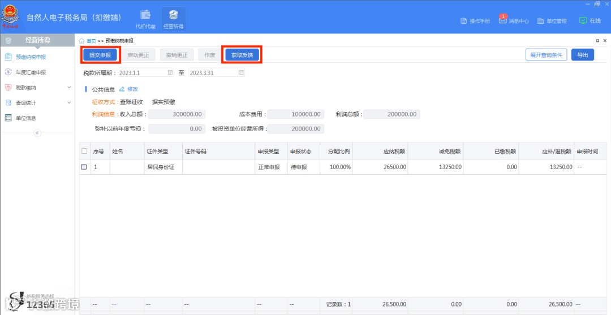Toggle the select-all checkbox in table header
This screenshot has width=611, height=315.
coord(84,151)
